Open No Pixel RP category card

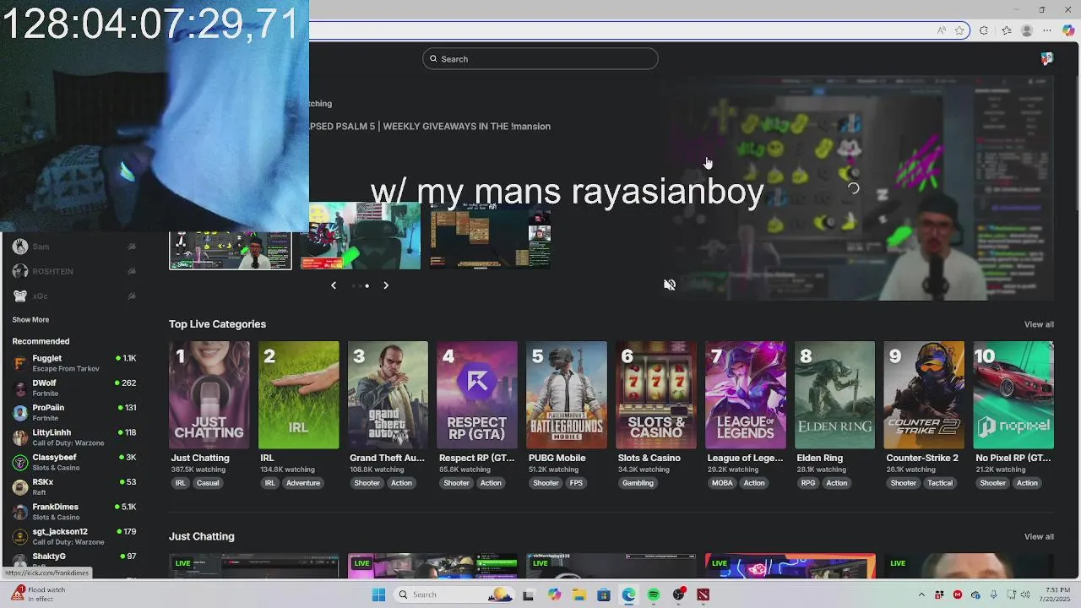(1013, 395)
